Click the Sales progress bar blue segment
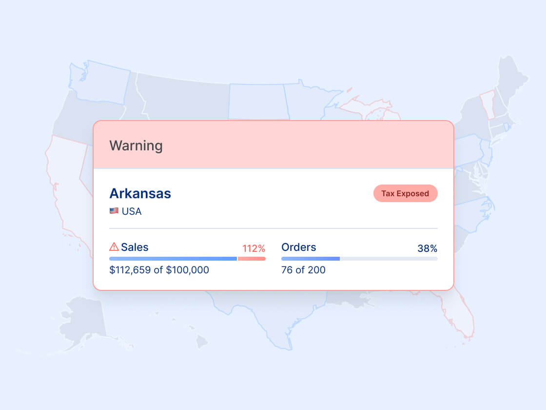Screen dimensions: 546x410 coord(173,259)
